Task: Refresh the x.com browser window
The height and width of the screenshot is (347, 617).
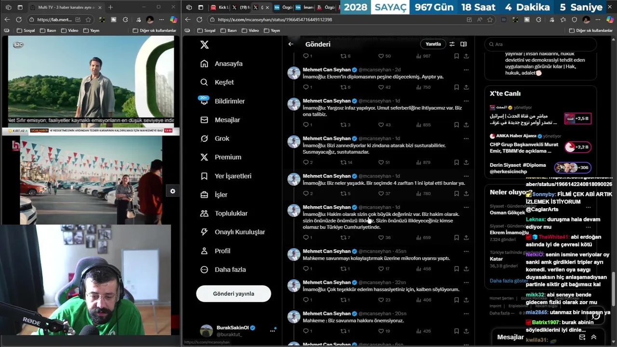Action: (200, 20)
